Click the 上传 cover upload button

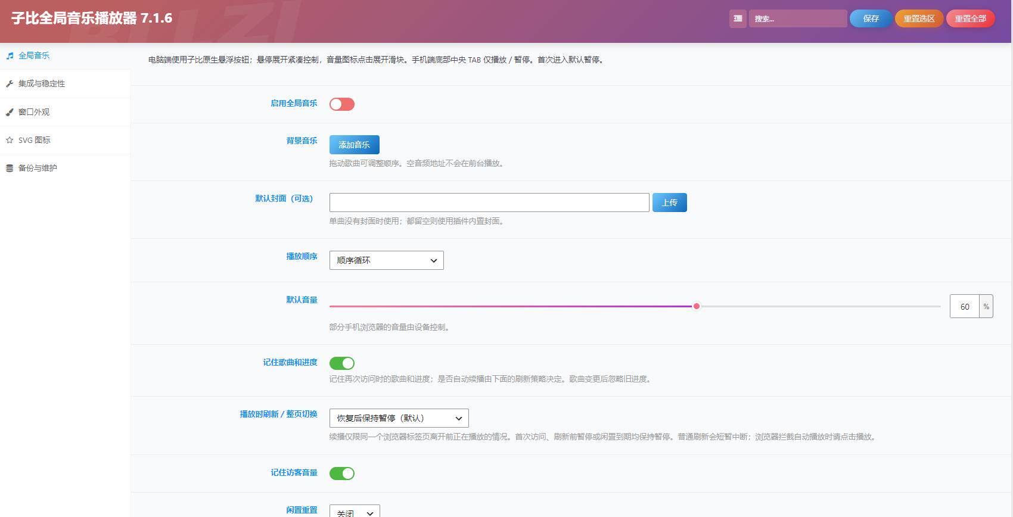[670, 203]
